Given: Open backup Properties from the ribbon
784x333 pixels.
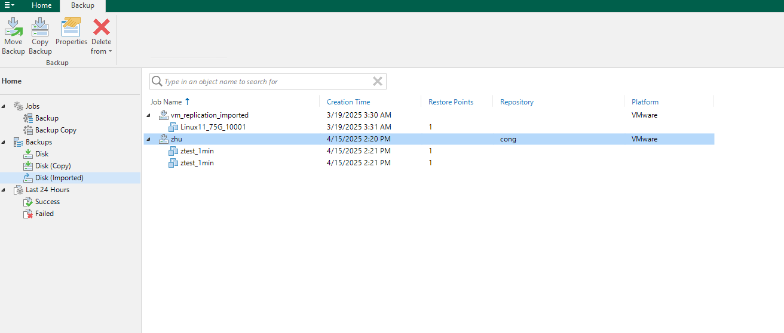Looking at the screenshot, I should pos(71,27).
